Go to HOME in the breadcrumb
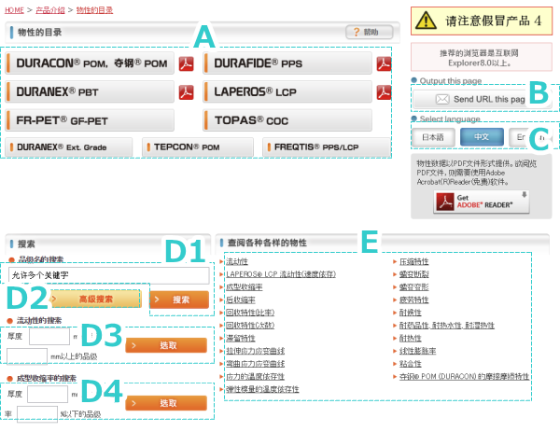Viewport: 560px width, 432px height. (14, 10)
